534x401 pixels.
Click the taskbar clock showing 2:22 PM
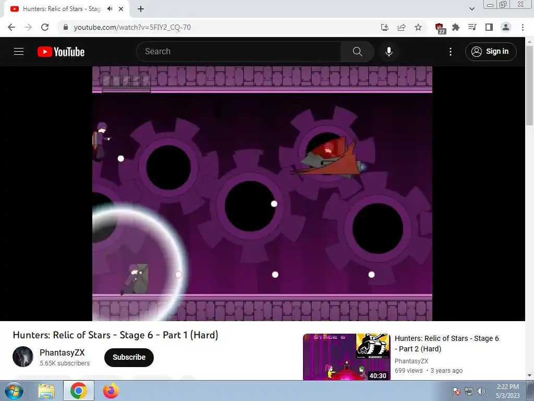tap(507, 391)
